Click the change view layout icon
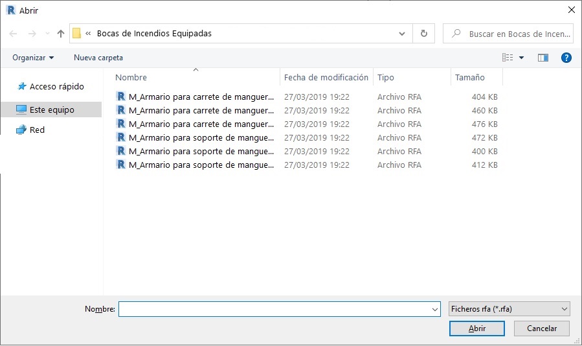This screenshot has width=582, height=346. pos(508,58)
